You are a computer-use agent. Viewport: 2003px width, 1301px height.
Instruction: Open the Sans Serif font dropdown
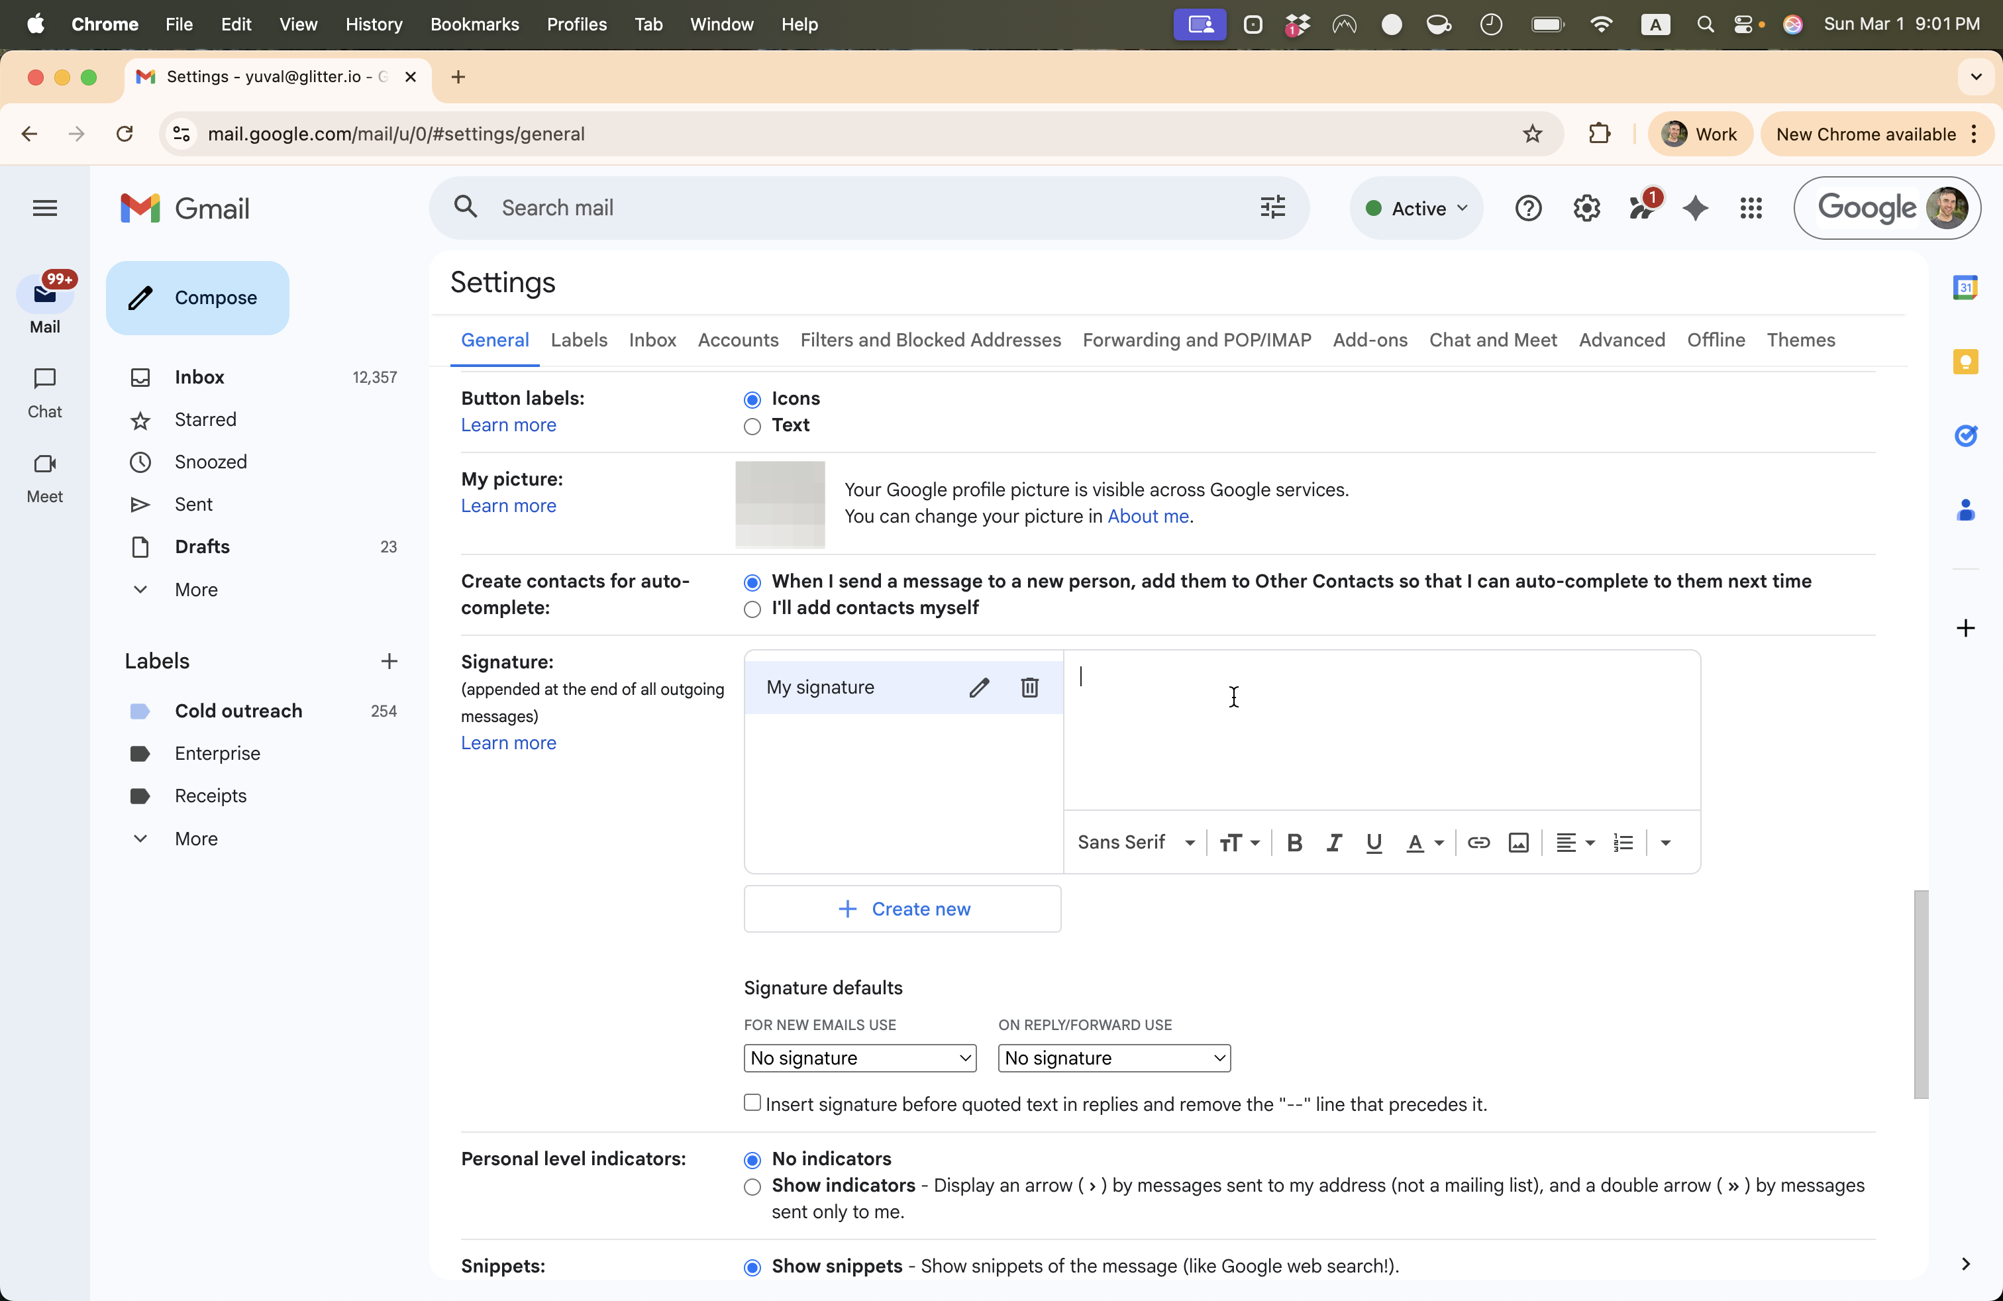[1135, 843]
